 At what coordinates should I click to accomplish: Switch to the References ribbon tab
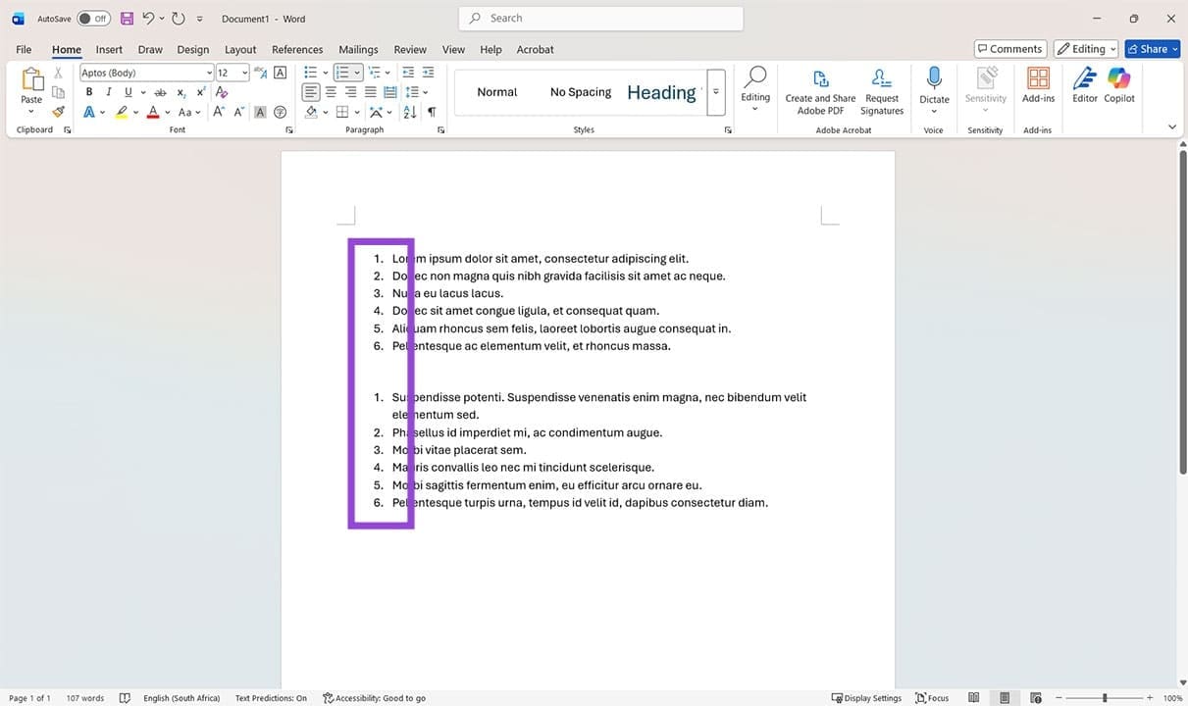(x=296, y=49)
